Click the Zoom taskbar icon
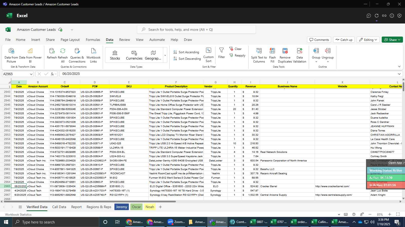The width and height of the screenshot is (405, 227). [176, 222]
